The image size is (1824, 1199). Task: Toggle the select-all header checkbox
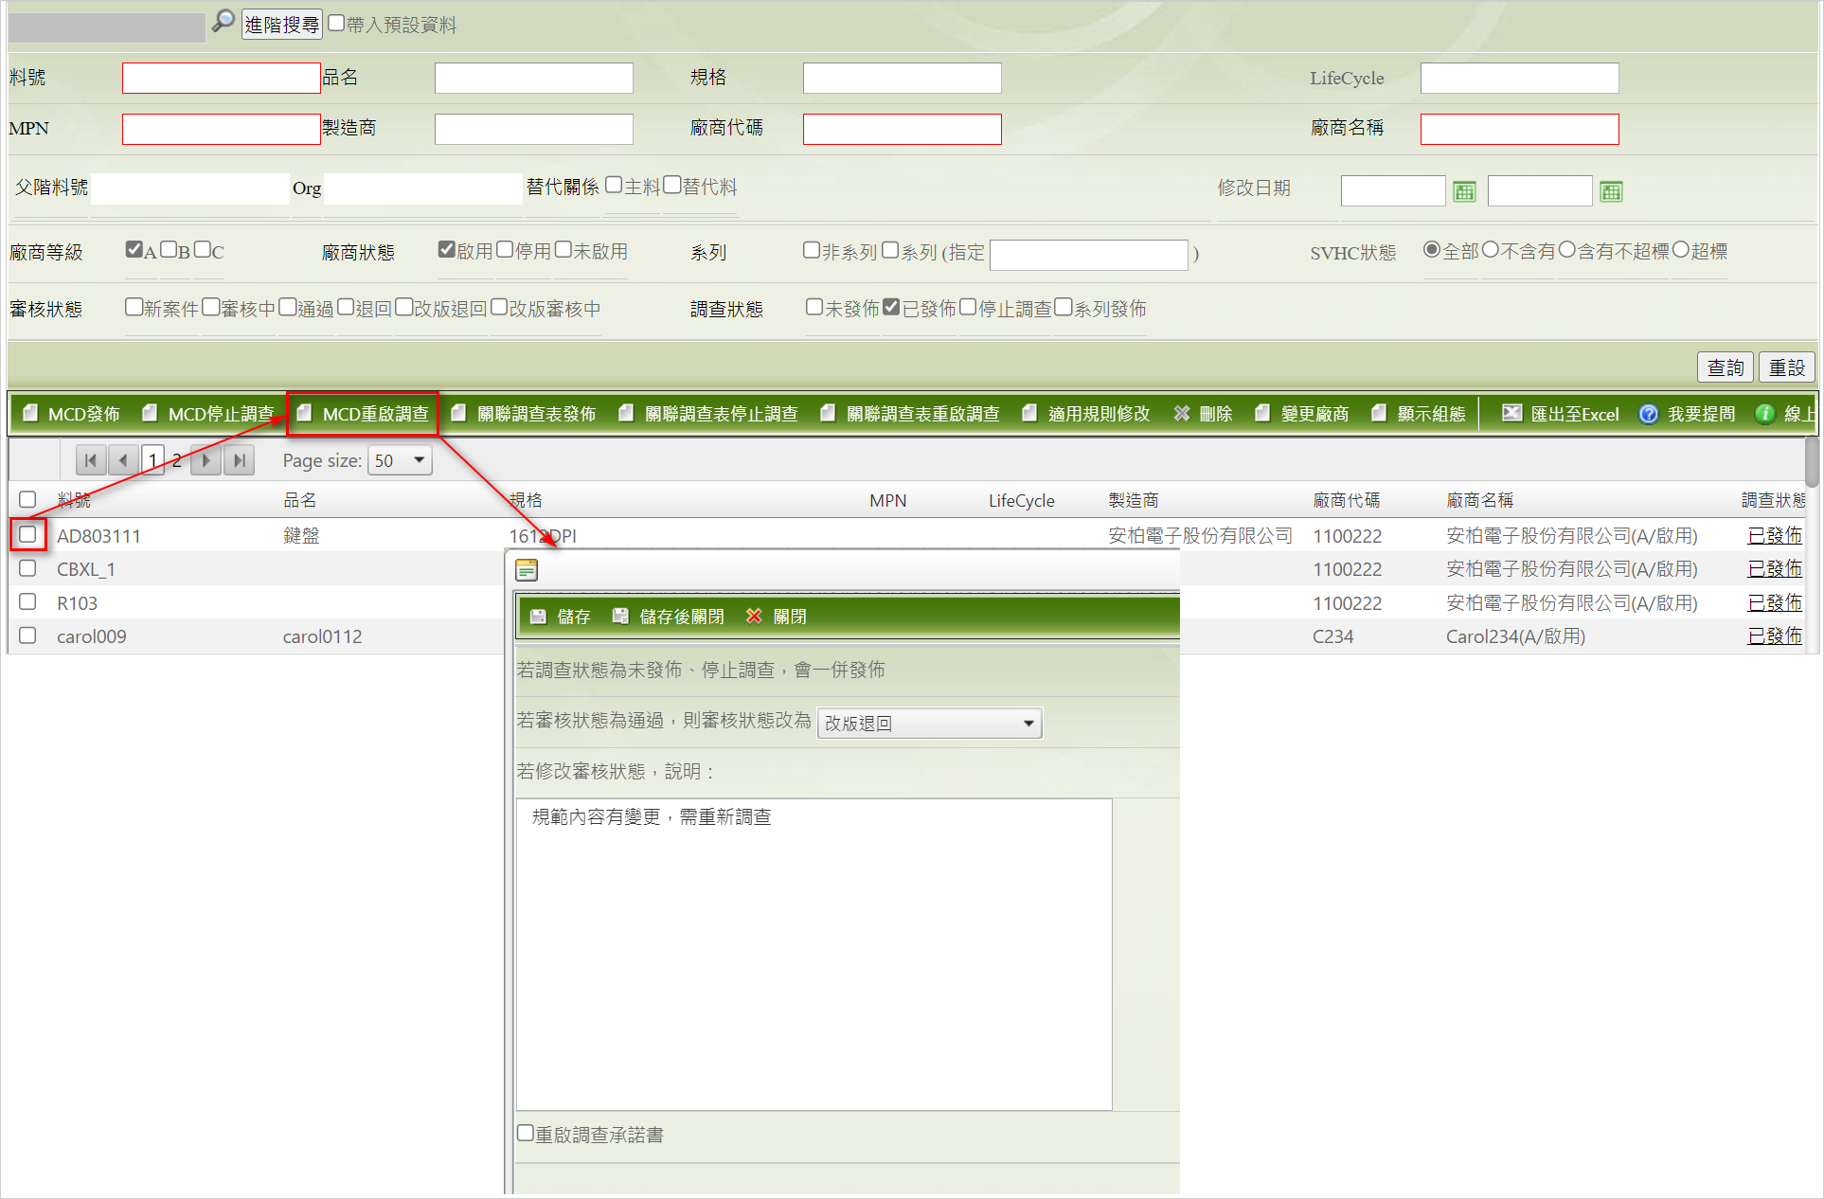(x=27, y=499)
